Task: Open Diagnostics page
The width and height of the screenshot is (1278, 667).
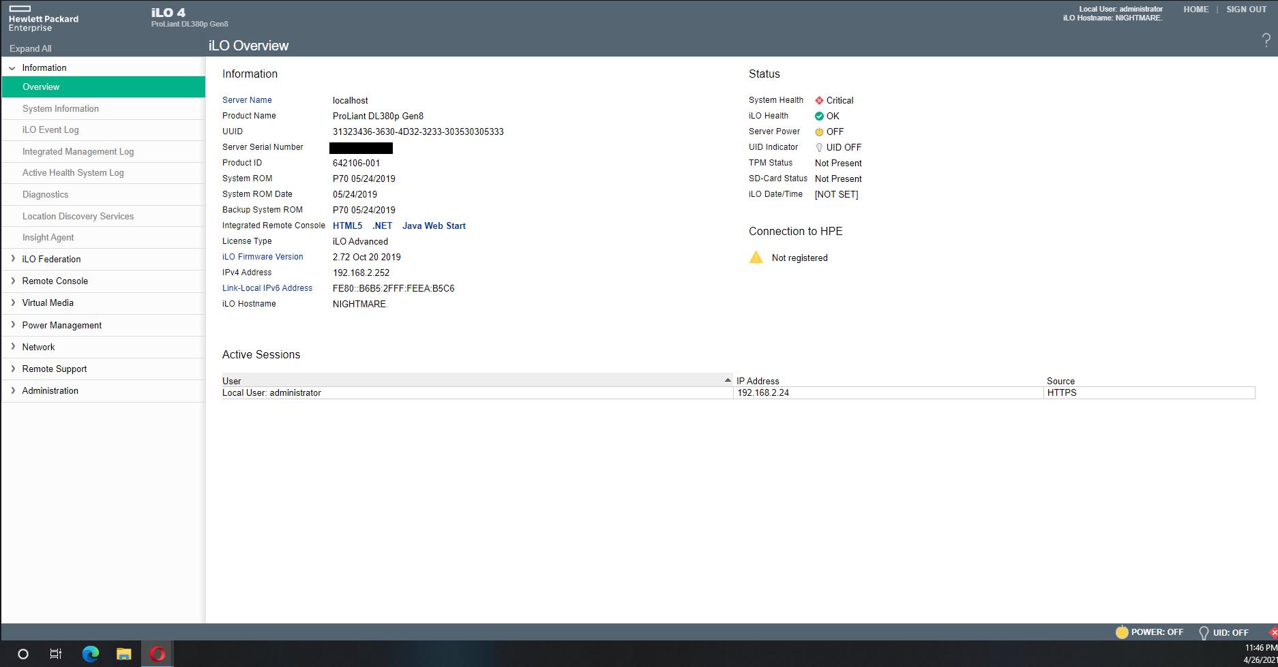Action: click(104, 194)
